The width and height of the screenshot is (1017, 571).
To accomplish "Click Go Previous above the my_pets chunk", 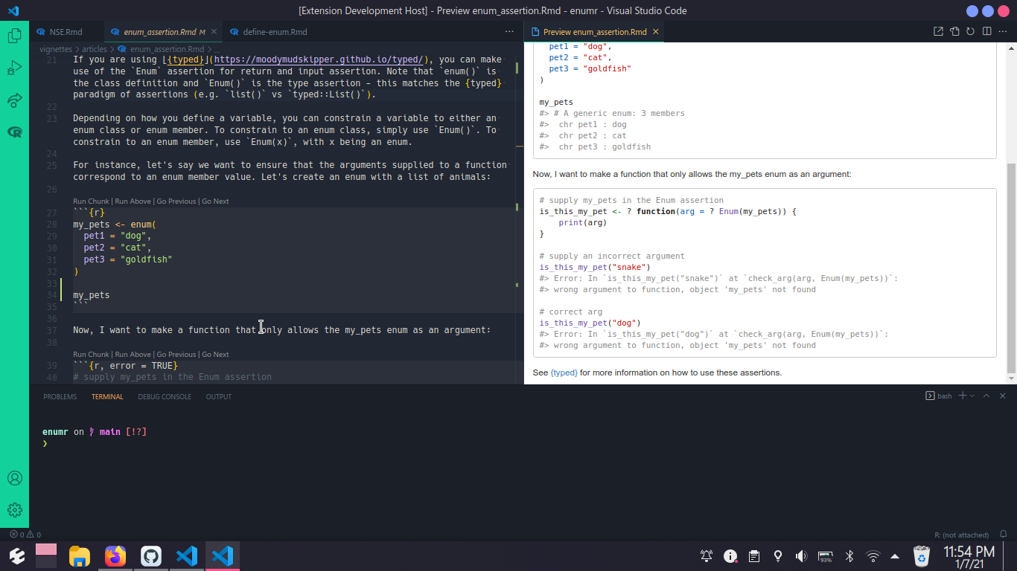I will click(176, 201).
